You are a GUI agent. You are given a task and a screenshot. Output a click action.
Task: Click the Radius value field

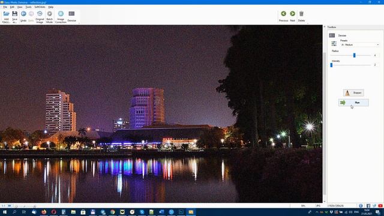click(x=376, y=55)
